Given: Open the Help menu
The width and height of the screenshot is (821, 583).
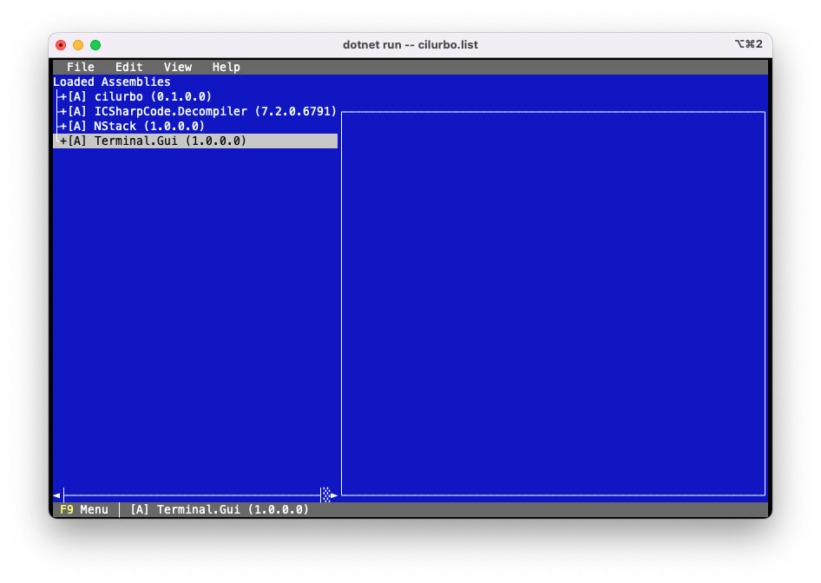Looking at the screenshot, I should 227,67.
